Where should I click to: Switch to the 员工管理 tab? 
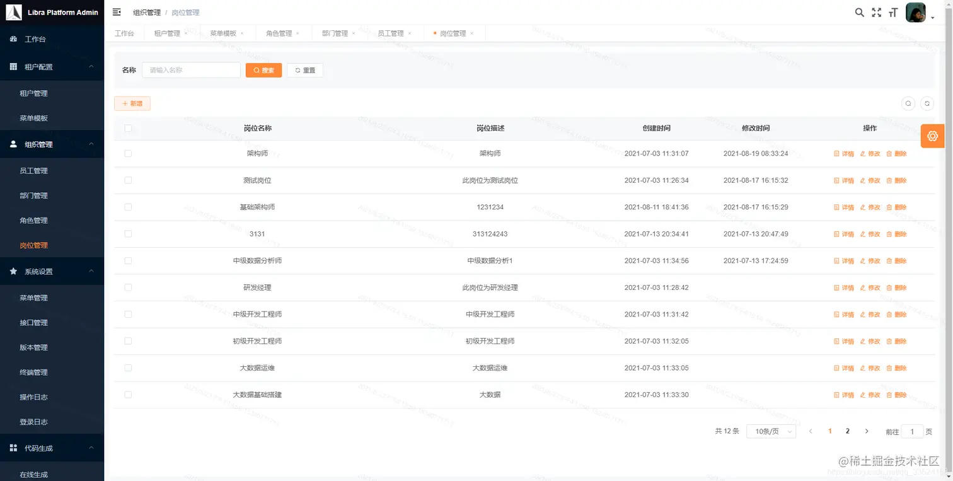tap(391, 33)
